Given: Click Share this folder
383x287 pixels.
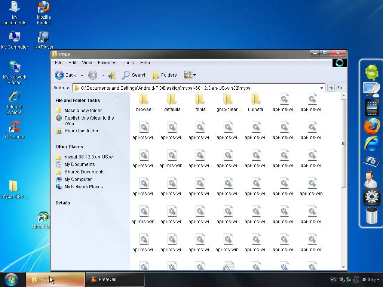Looking at the screenshot, I should [x=81, y=131].
